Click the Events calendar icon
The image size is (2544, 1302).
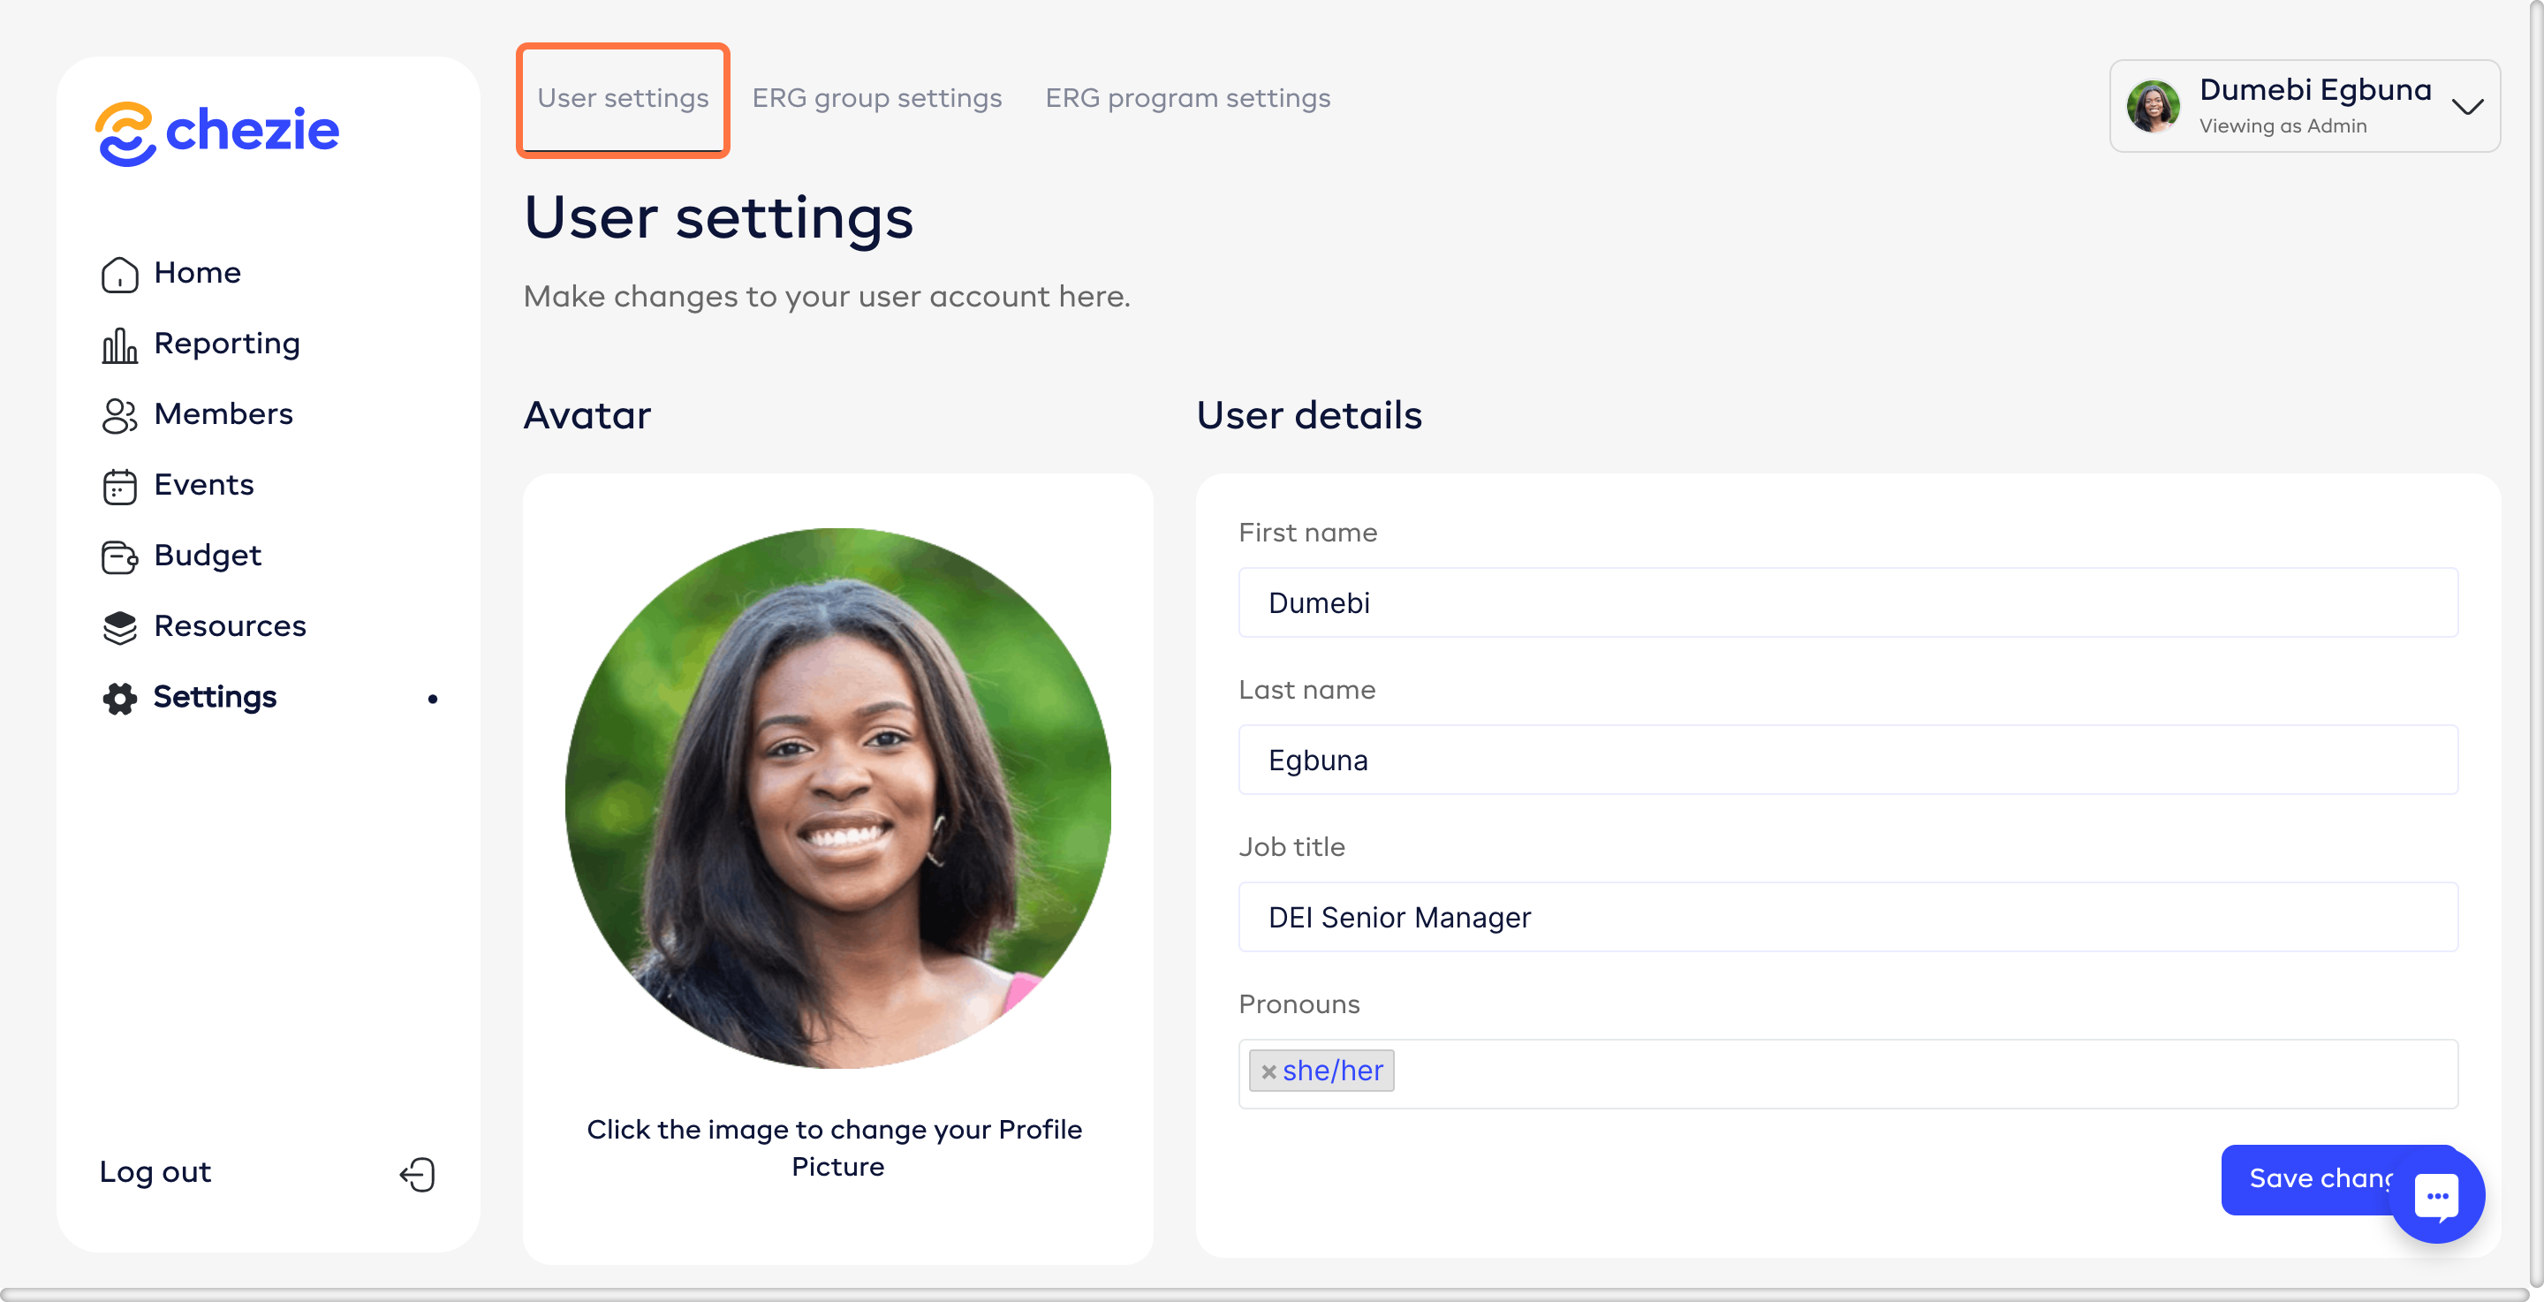pyautogui.click(x=119, y=486)
